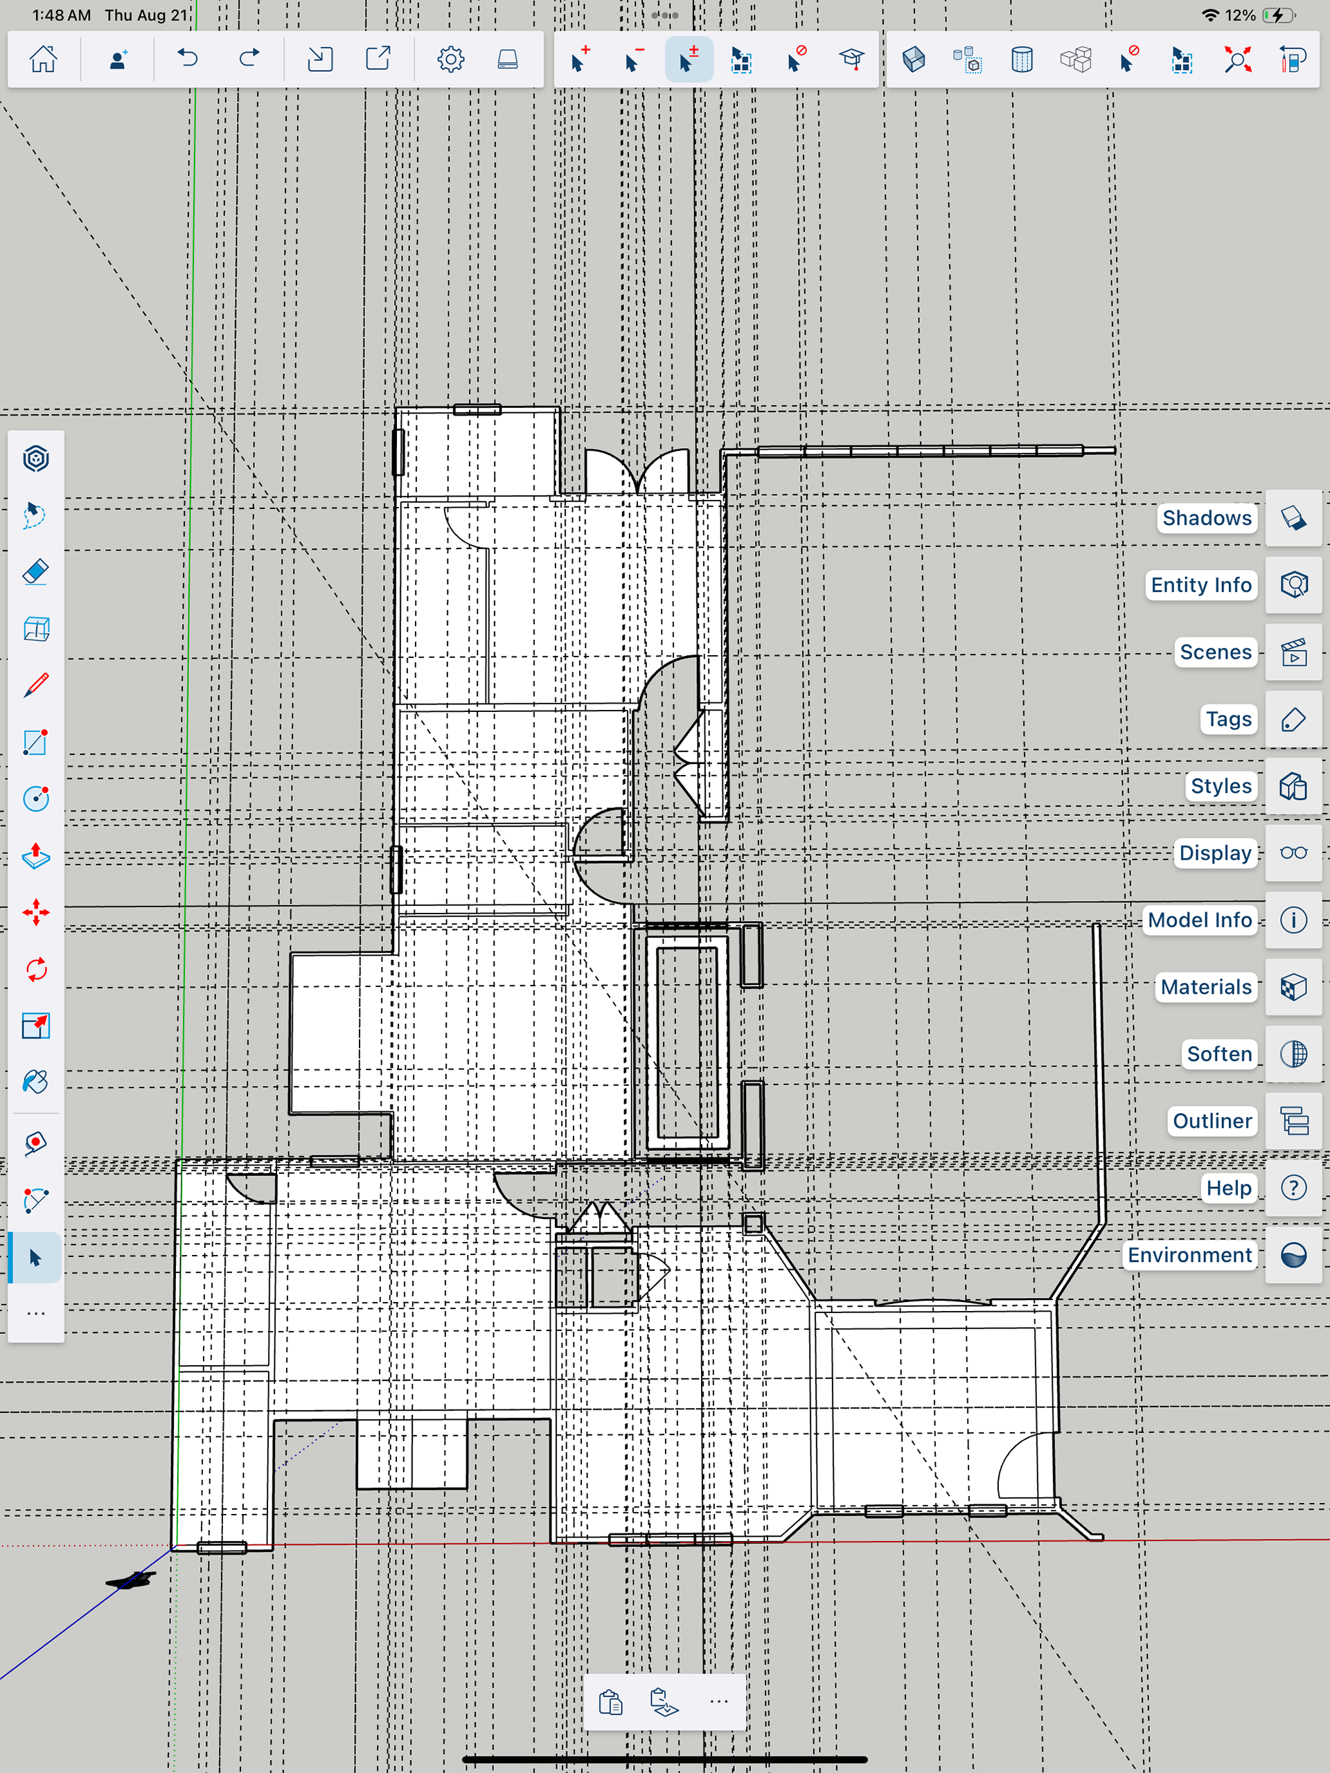This screenshot has height=1773, width=1330.
Task: Click the Zoom Extents icon
Action: tap(1237, 60)
